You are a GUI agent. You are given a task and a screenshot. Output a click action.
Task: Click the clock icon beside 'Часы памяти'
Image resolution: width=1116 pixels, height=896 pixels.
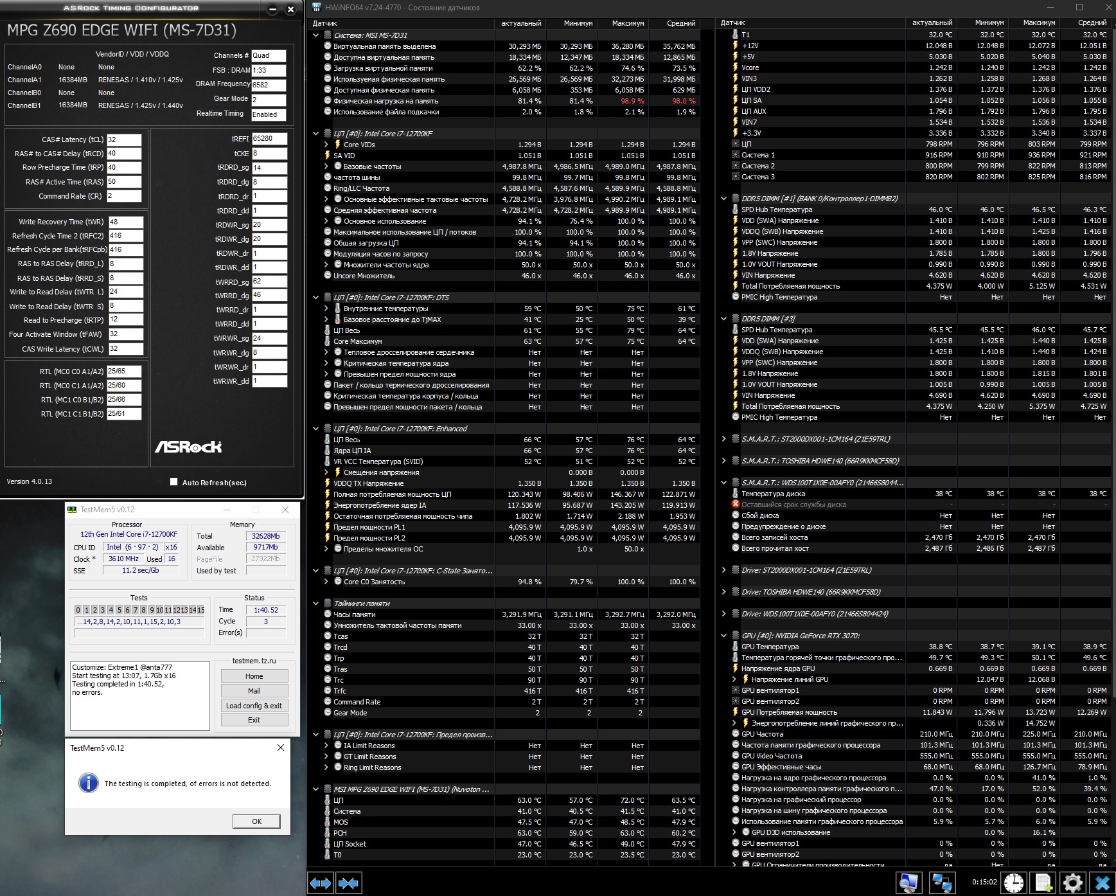coord(328,614)
